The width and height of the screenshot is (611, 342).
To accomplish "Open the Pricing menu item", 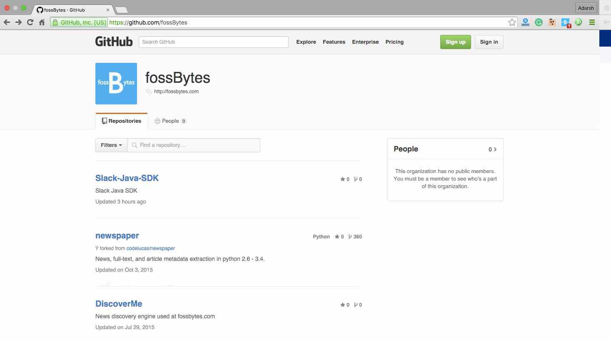I will click(x=394, y=42).
